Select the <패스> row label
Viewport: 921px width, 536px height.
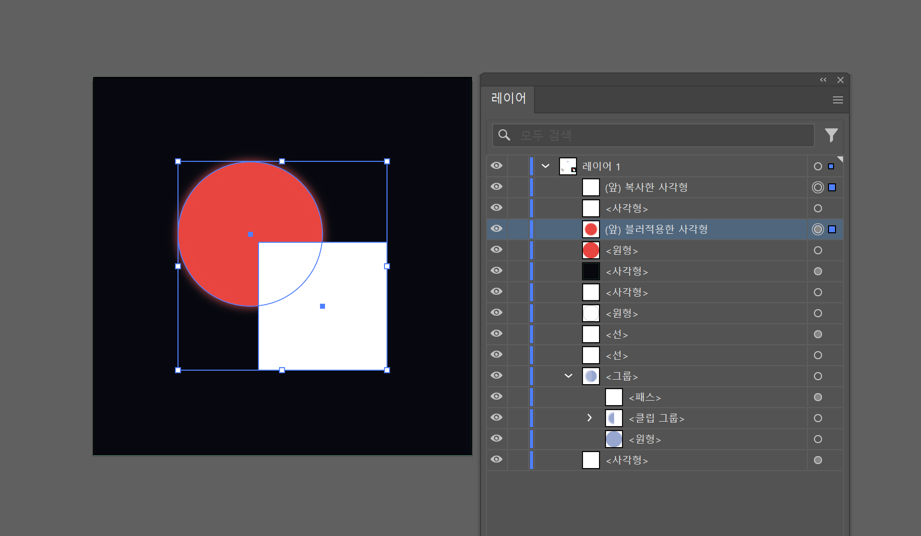coord(644,397)
